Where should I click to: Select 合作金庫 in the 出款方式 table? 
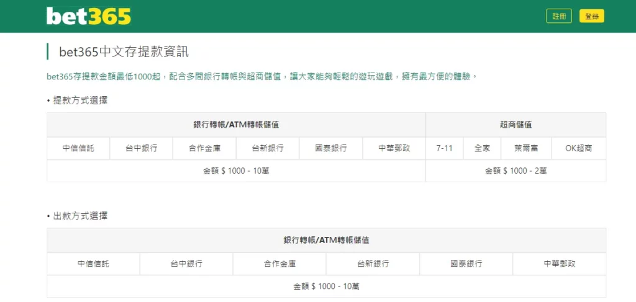(279, 264)
